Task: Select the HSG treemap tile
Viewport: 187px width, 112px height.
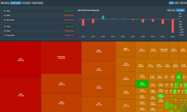Action: pos(174,50)
